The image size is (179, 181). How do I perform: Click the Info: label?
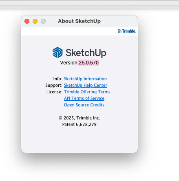point(57,79)
